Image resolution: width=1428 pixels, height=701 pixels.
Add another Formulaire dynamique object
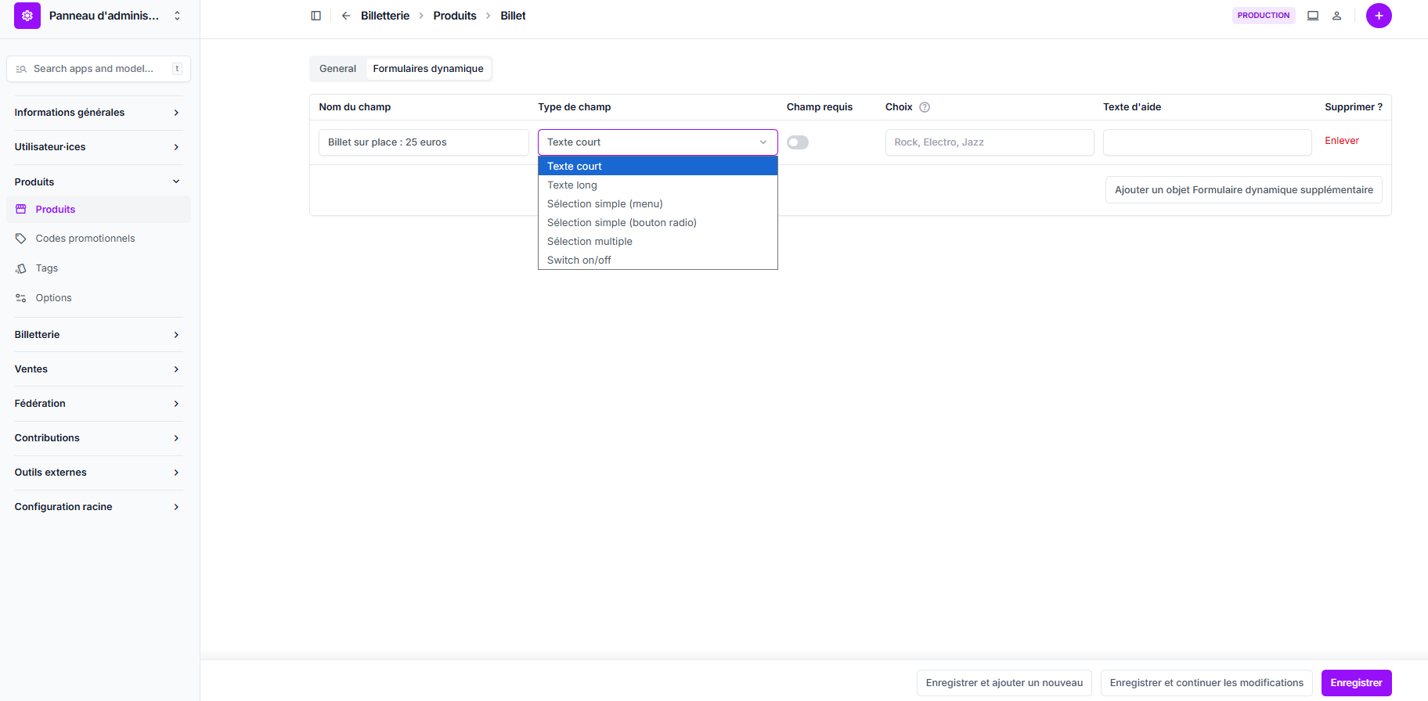click(1243, 190)
